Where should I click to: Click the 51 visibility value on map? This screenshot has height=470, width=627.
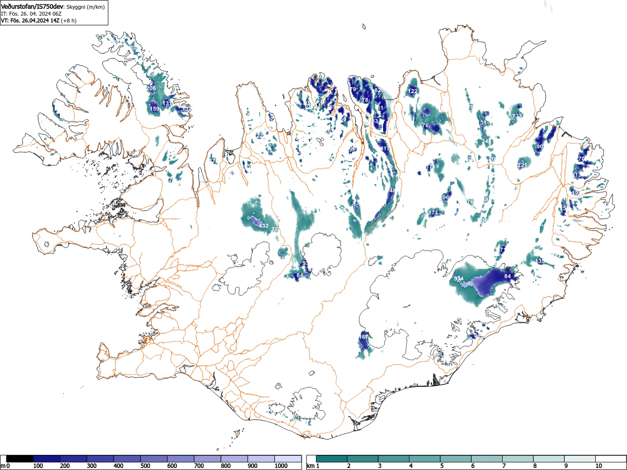tap(483, 123)
